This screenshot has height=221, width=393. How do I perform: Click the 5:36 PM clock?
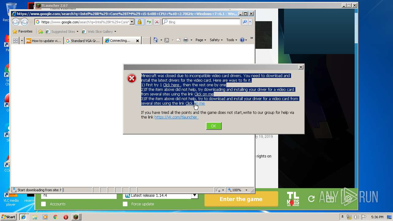click(377, 217)
